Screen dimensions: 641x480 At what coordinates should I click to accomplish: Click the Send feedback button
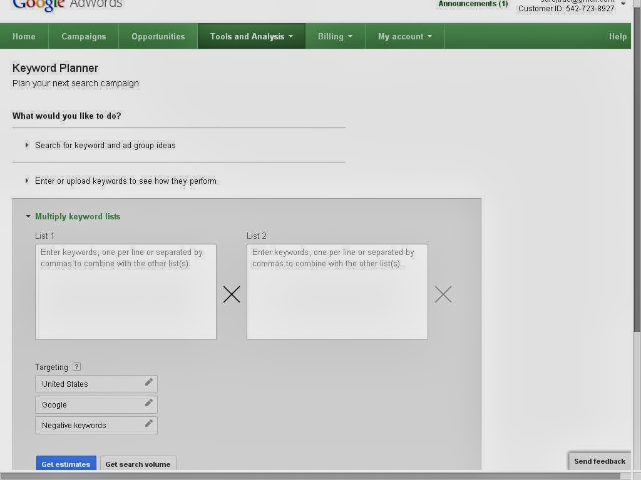pos(599,461)
